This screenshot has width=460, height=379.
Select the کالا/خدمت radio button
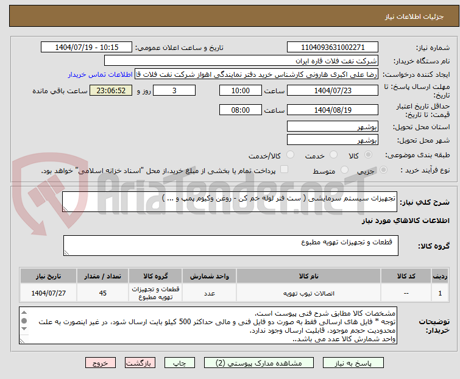point(290,155)
